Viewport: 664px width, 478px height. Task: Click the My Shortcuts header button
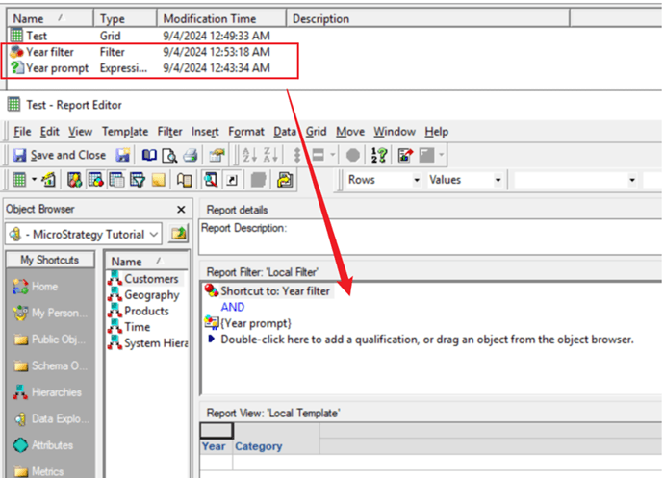49,260
